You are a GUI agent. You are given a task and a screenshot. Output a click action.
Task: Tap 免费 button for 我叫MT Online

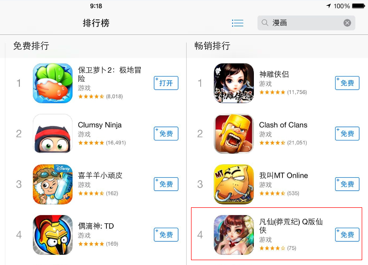click(347, 184)
